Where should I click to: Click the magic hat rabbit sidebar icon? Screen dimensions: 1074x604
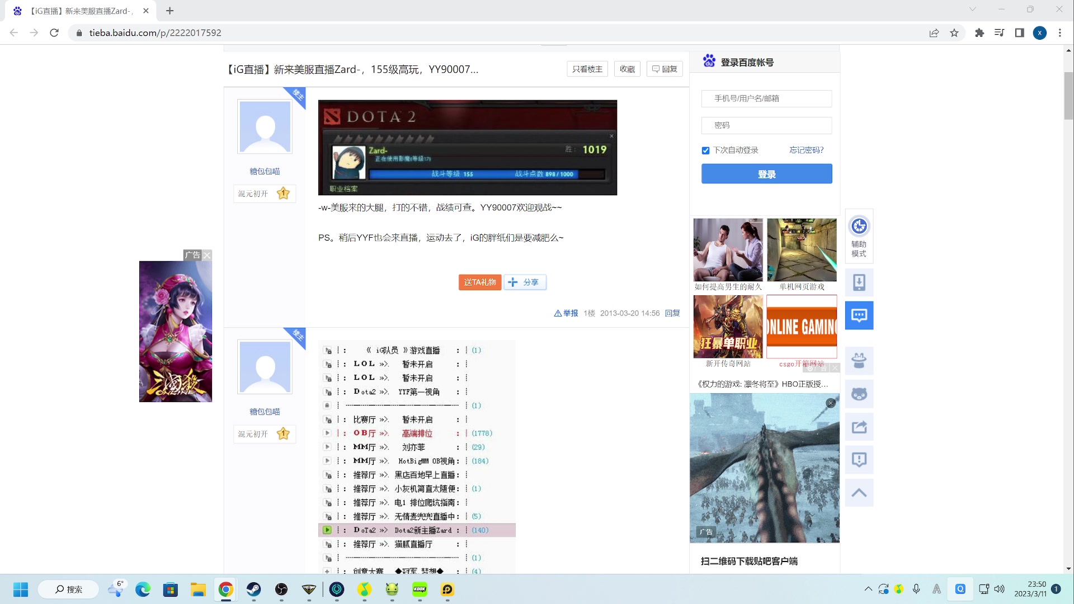(x=859, y=361)
